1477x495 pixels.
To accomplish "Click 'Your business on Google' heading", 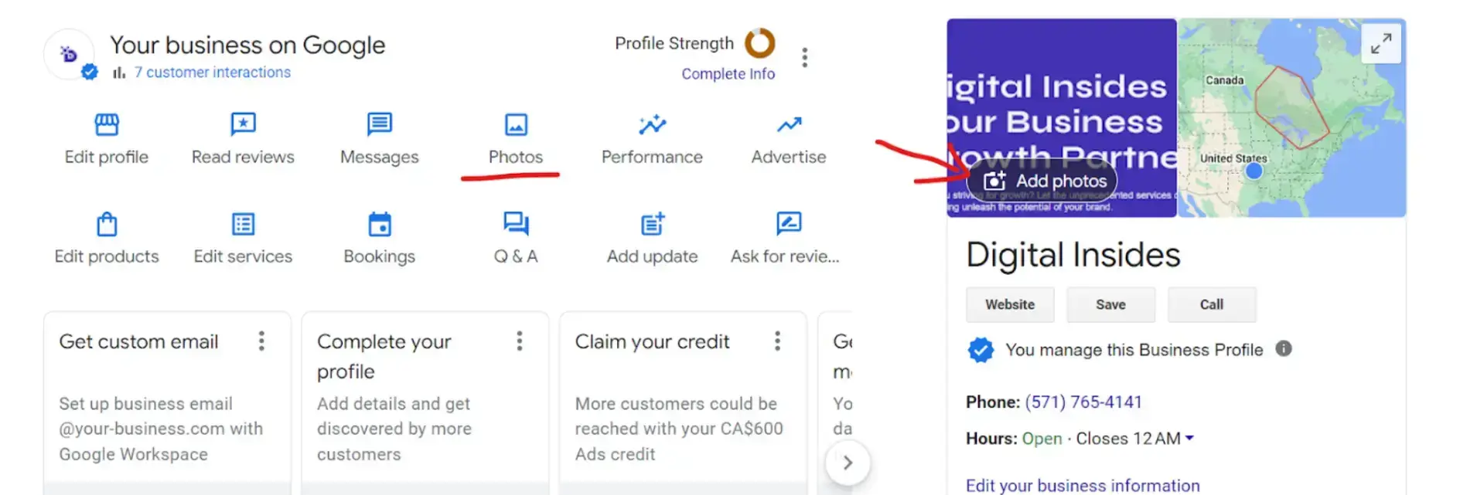I will [247, 45].
